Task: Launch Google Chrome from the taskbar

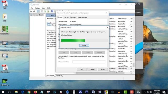Action: [29, 92]
